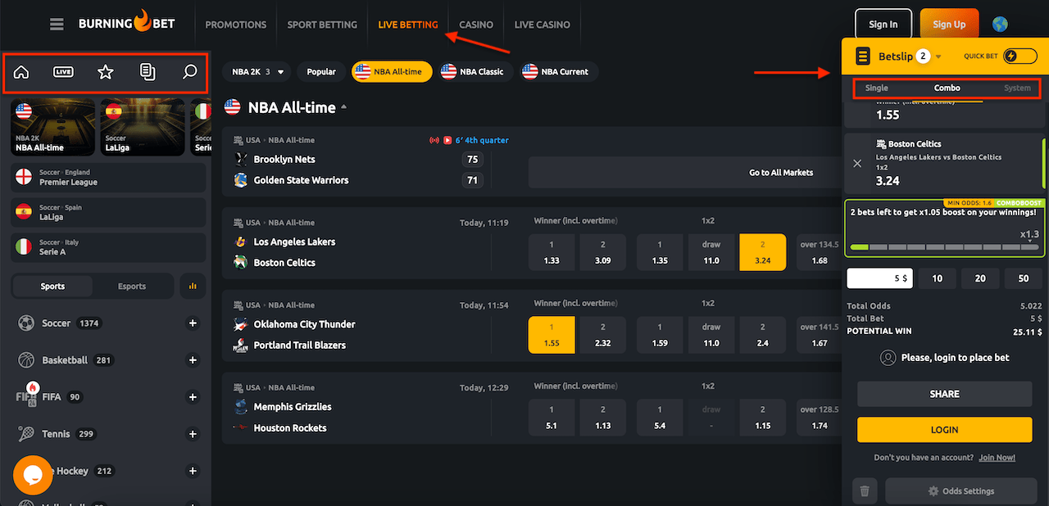
Task: Open the statistics bar chart icon
Action: pyautogui.click(x=193, y=287)
